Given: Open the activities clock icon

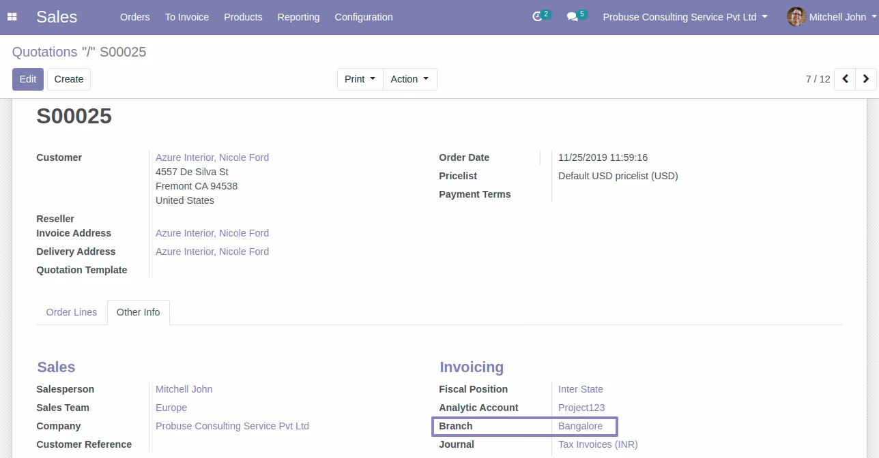Looking at the screenshot, I should click(537, 17).
